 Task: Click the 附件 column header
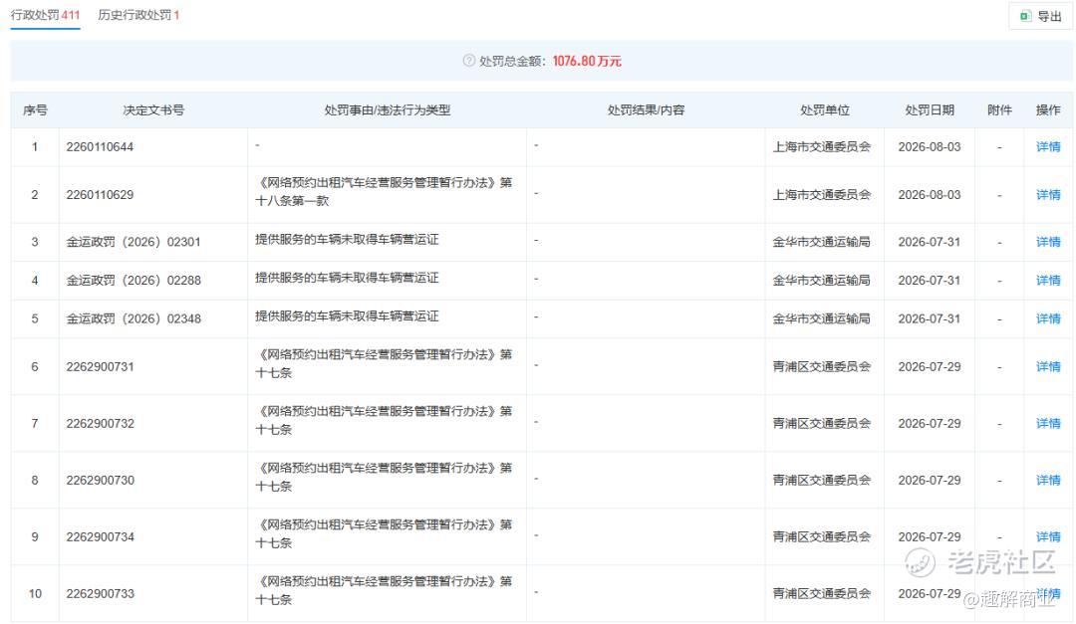999,110
